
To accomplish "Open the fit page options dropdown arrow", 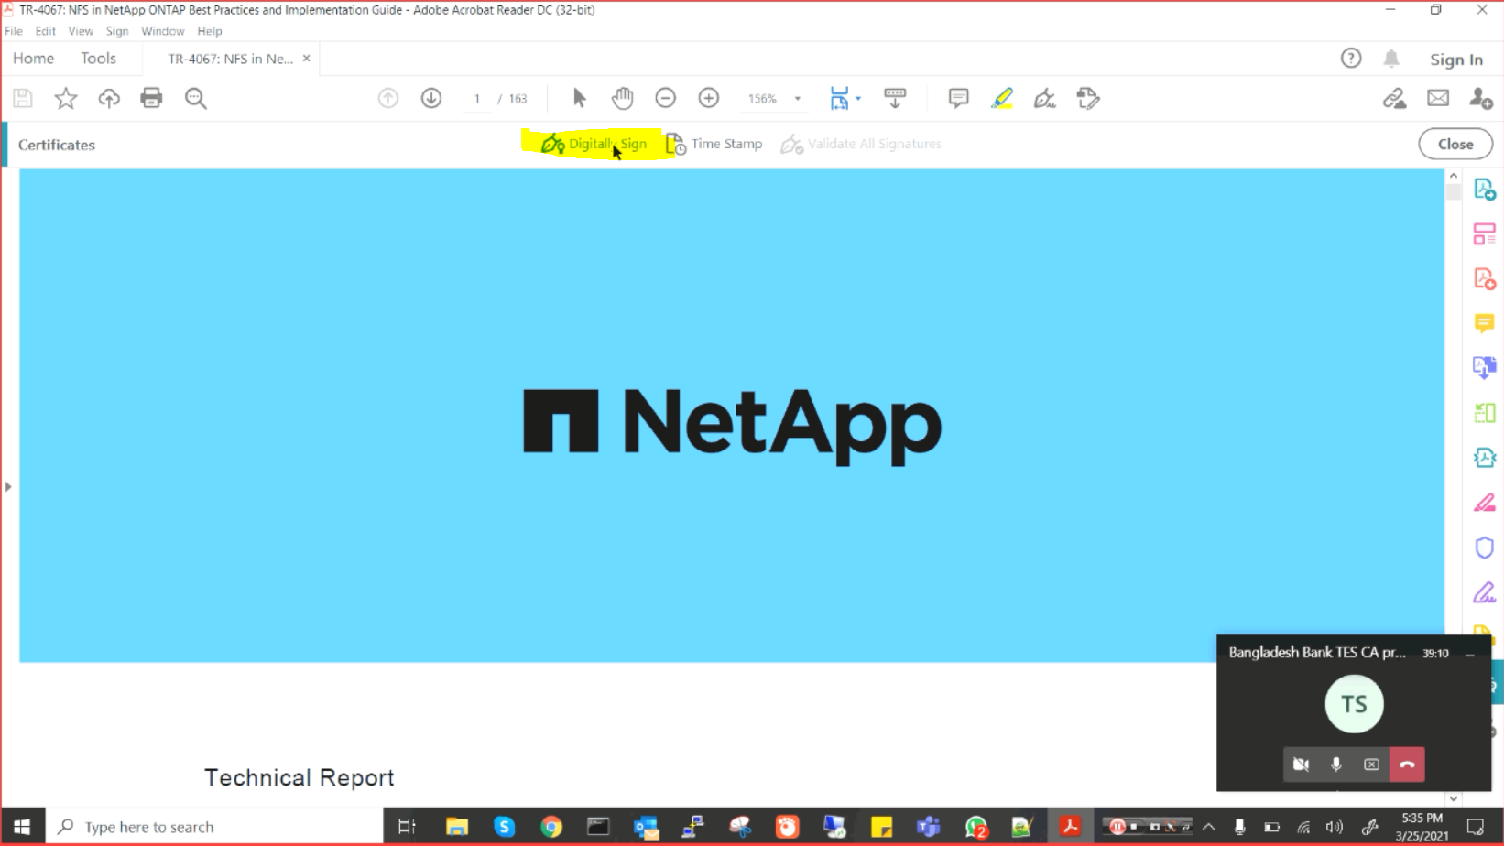I will [x=858, y=99].
